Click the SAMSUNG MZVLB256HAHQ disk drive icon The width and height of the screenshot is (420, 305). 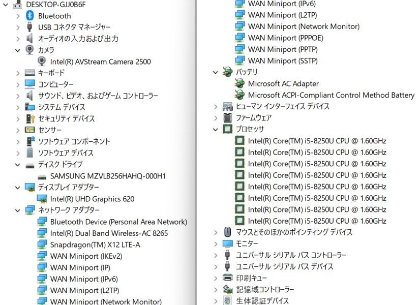pyautogui.click(x=42, y=175)
